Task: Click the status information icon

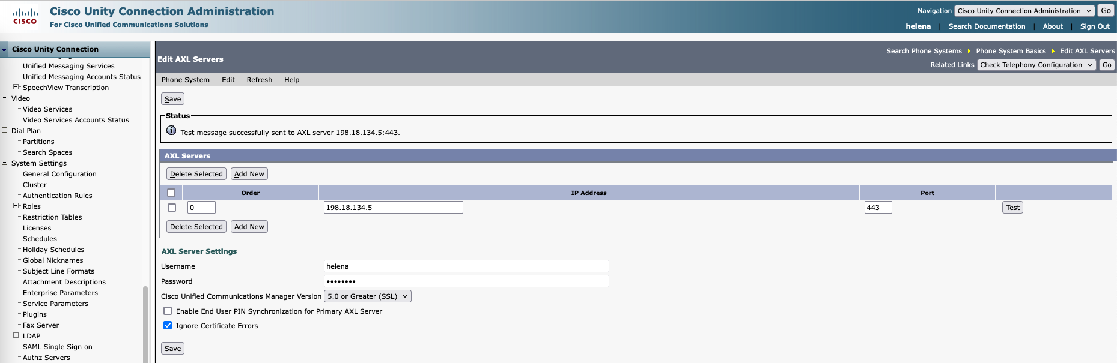Action: coord(171,131)
